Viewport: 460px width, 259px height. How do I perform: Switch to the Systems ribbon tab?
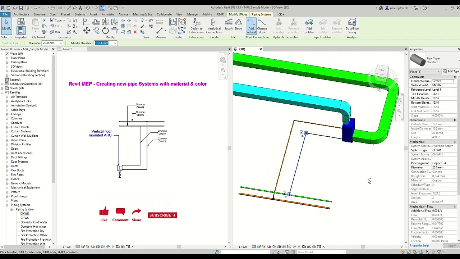click(x=80, y=14)
